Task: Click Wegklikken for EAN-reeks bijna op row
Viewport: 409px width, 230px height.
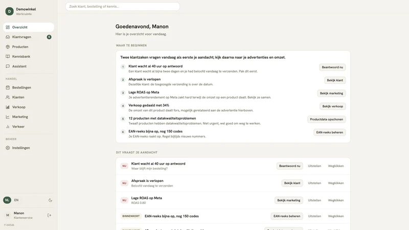Action: 336,216
